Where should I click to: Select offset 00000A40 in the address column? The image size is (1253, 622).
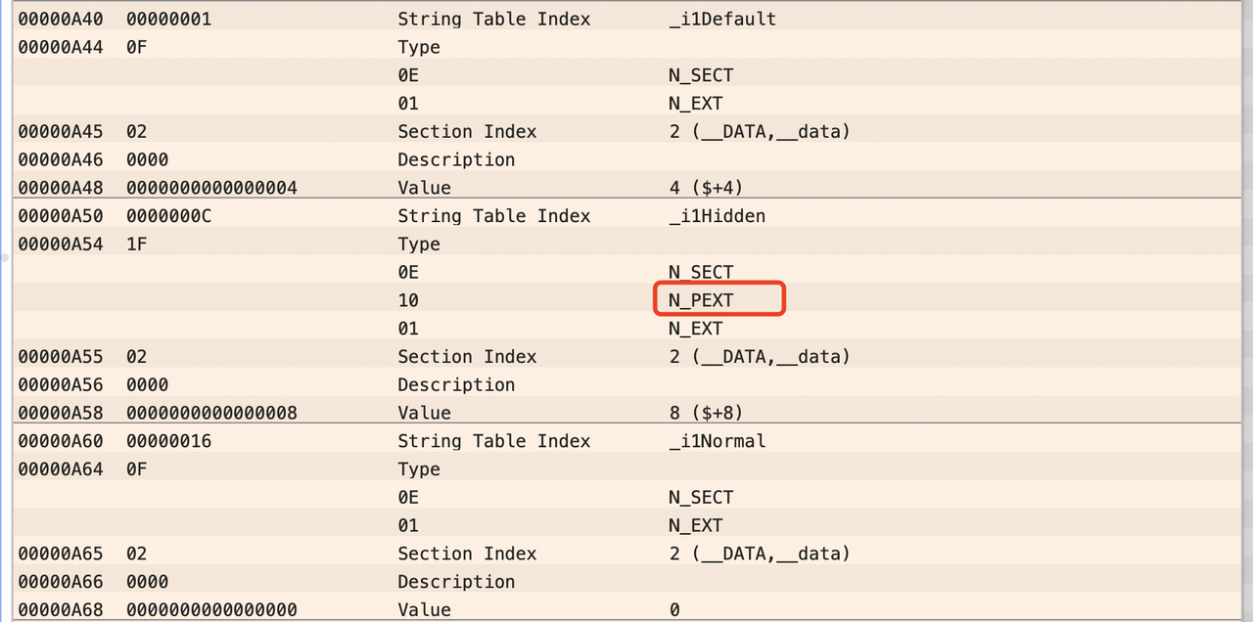click(60, 20)
